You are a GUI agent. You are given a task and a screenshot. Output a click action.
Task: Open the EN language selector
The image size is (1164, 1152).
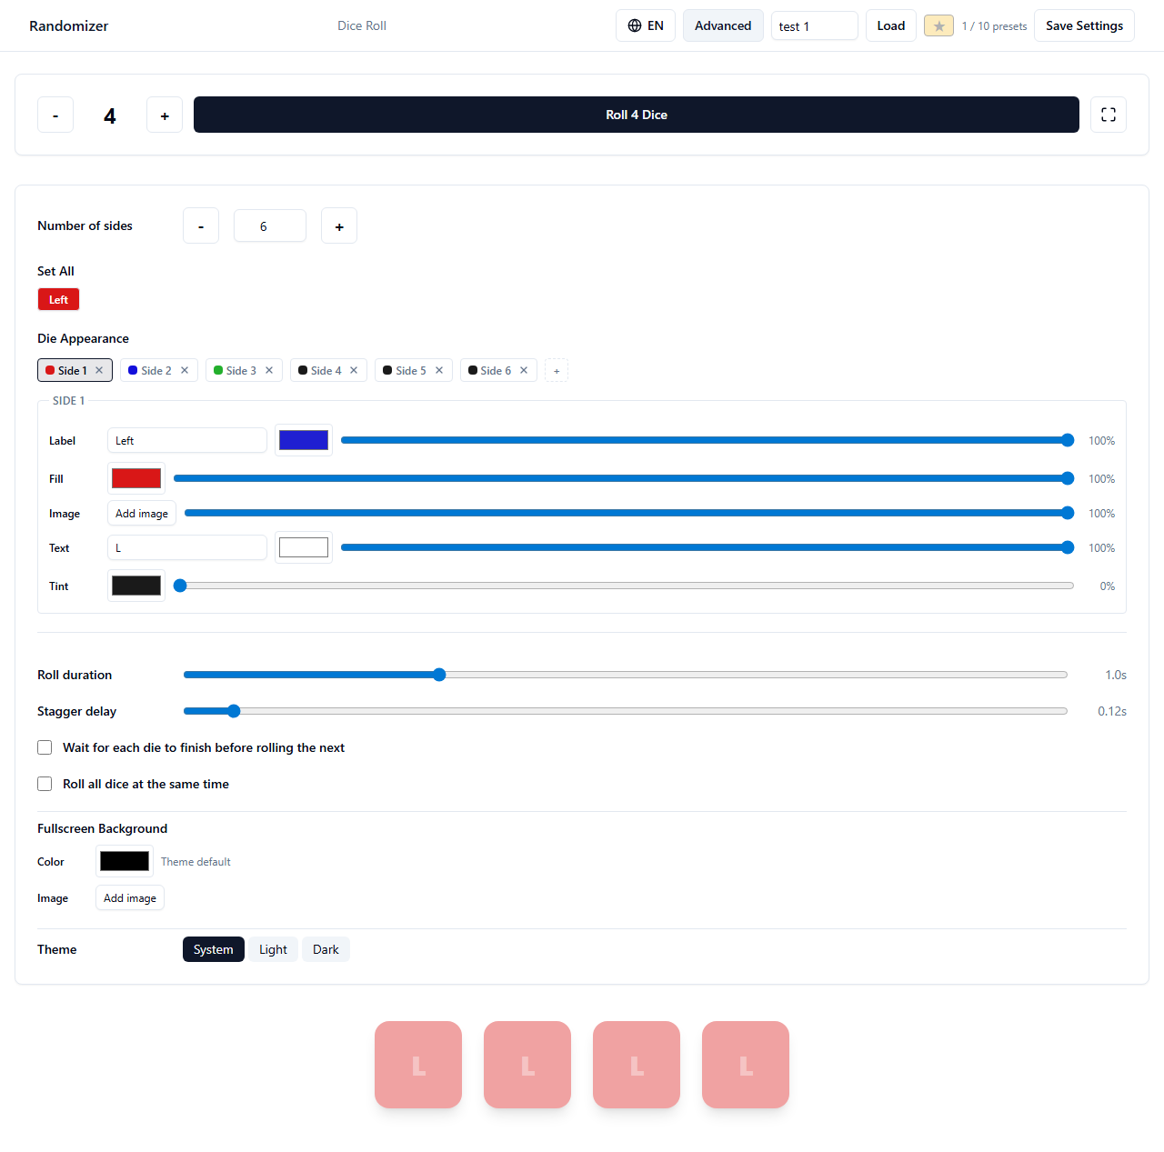click(646, 25)
